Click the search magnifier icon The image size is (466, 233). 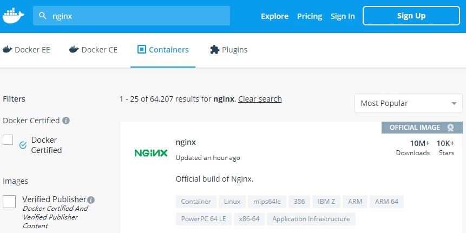tap(42, 16)
